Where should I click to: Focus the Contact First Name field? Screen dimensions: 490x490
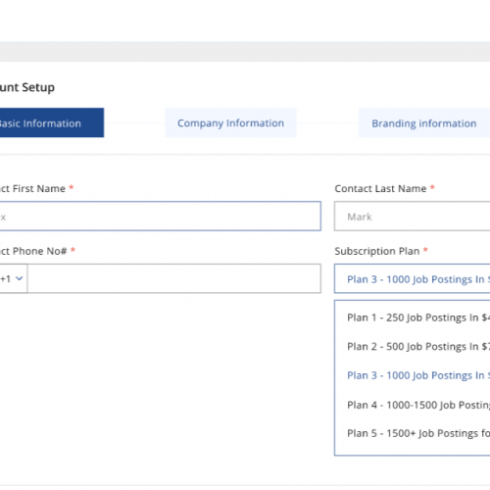tap(160, 217)
